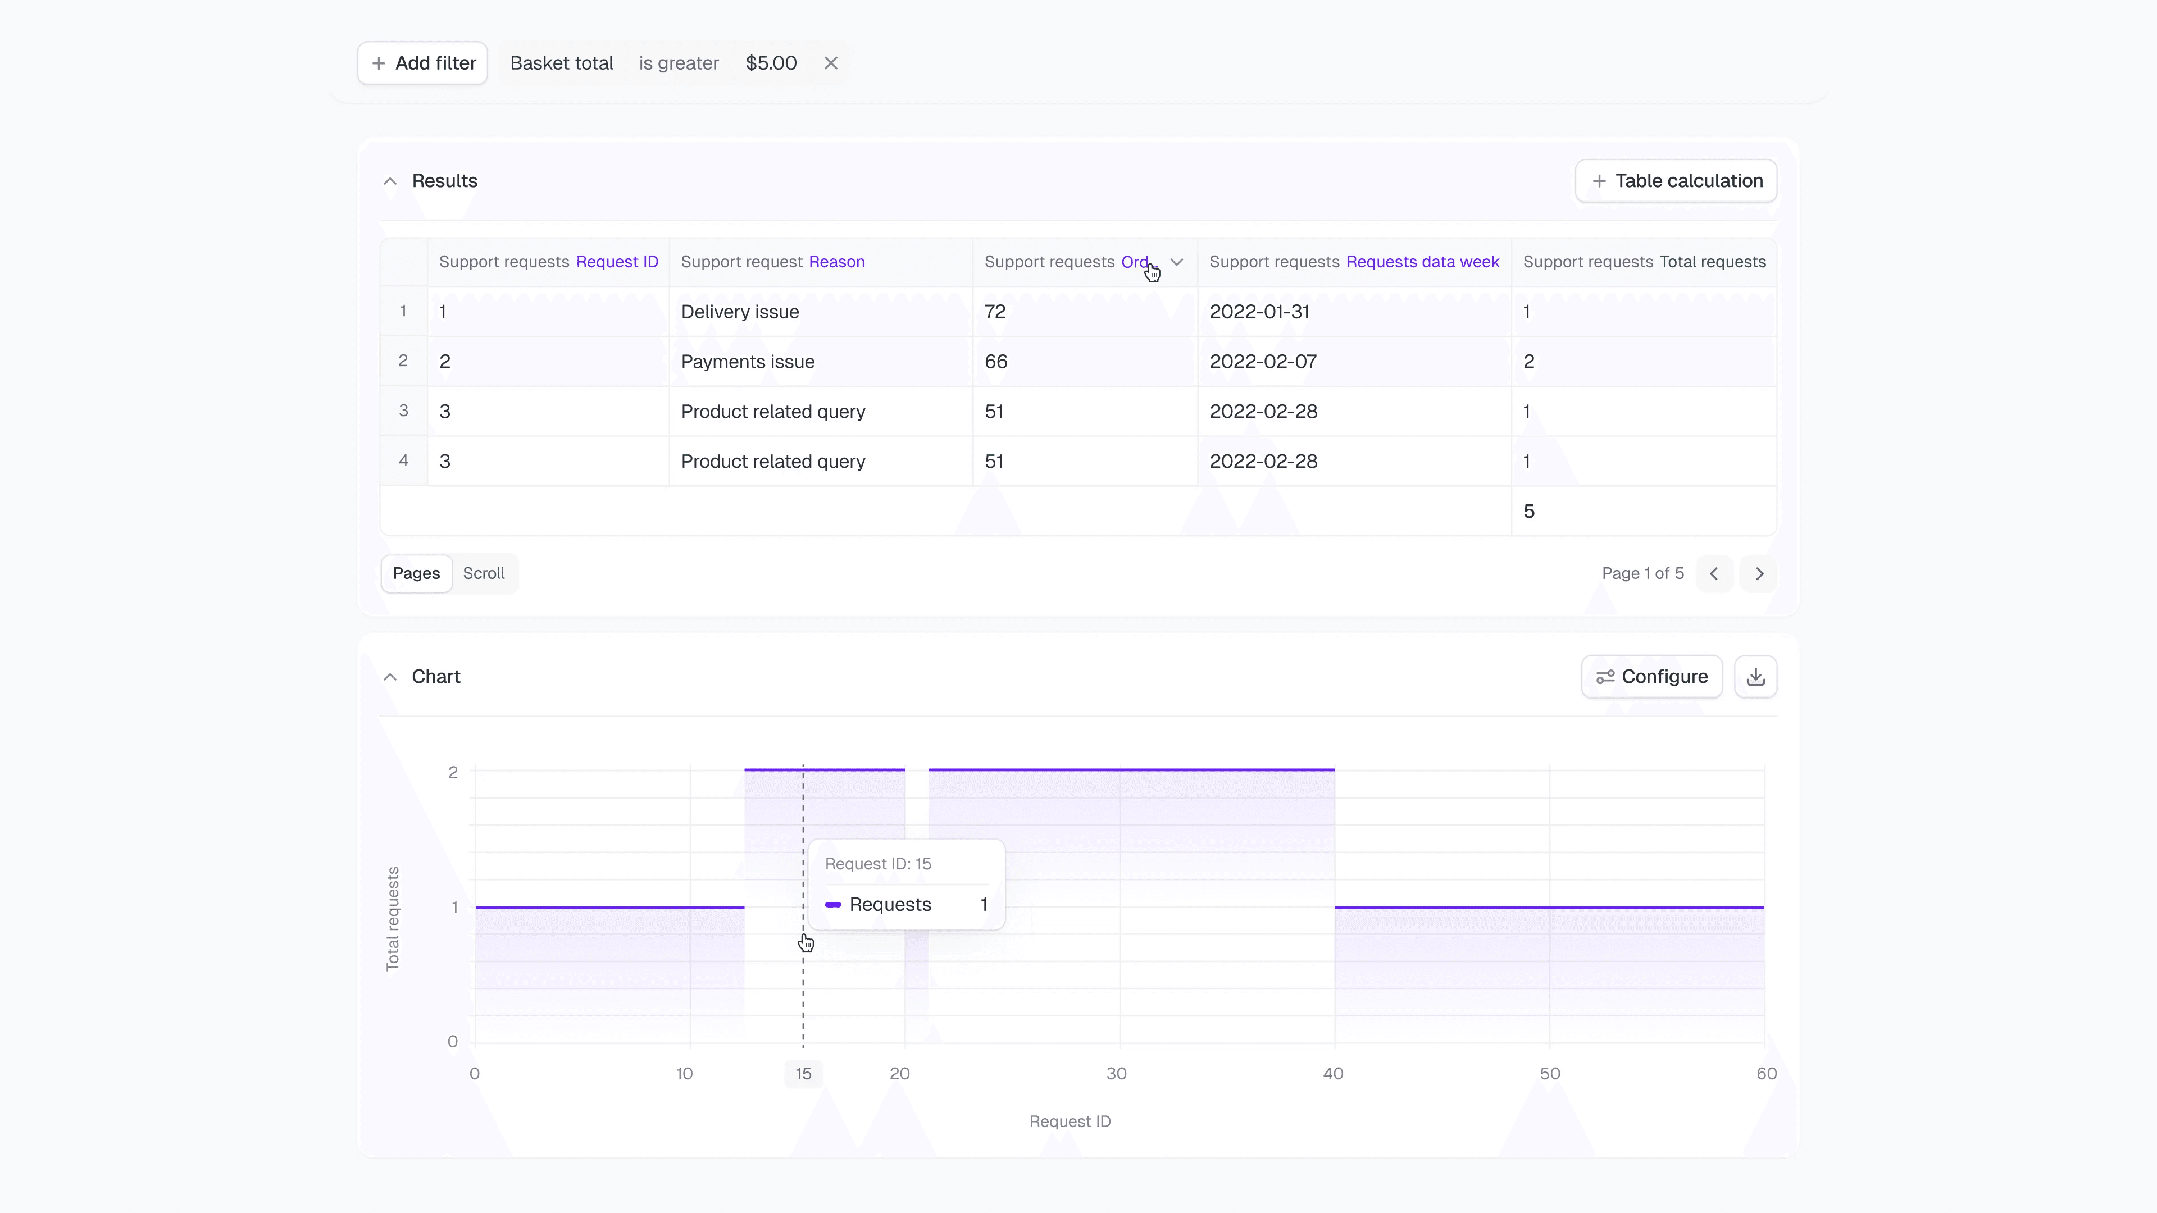The height and width of the screenshot is (1213, 2157).
Task: Click the plus icon in Add filter
Action: 379,63
